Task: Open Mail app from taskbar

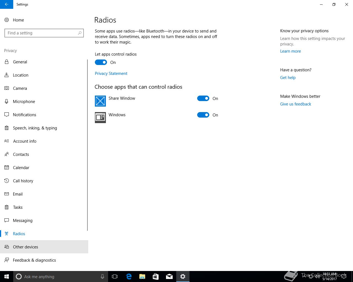Action: pos(169,276)
